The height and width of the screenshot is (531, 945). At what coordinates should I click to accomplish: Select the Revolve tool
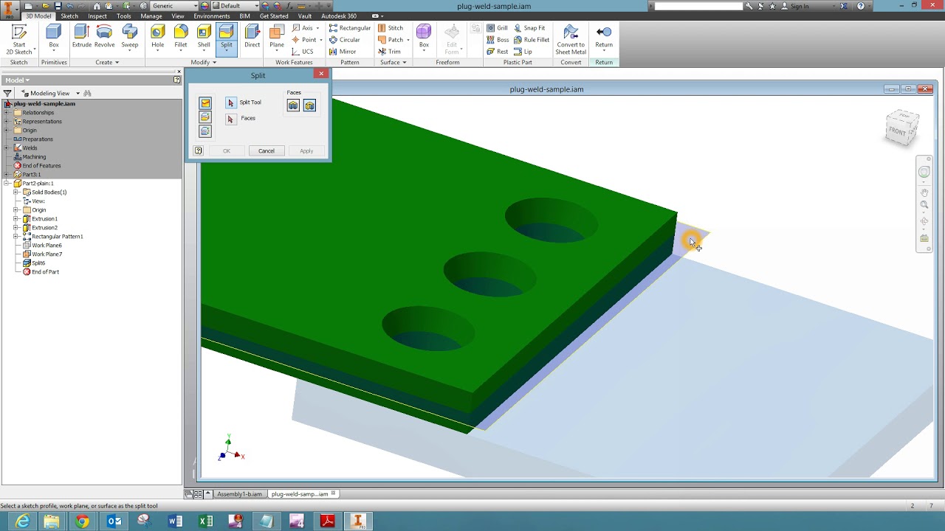pyautogui.click(x=104, y=37)
